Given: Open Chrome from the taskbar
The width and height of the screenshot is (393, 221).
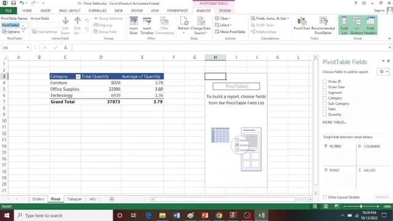Looking at the screenshot, I should 219,215.
